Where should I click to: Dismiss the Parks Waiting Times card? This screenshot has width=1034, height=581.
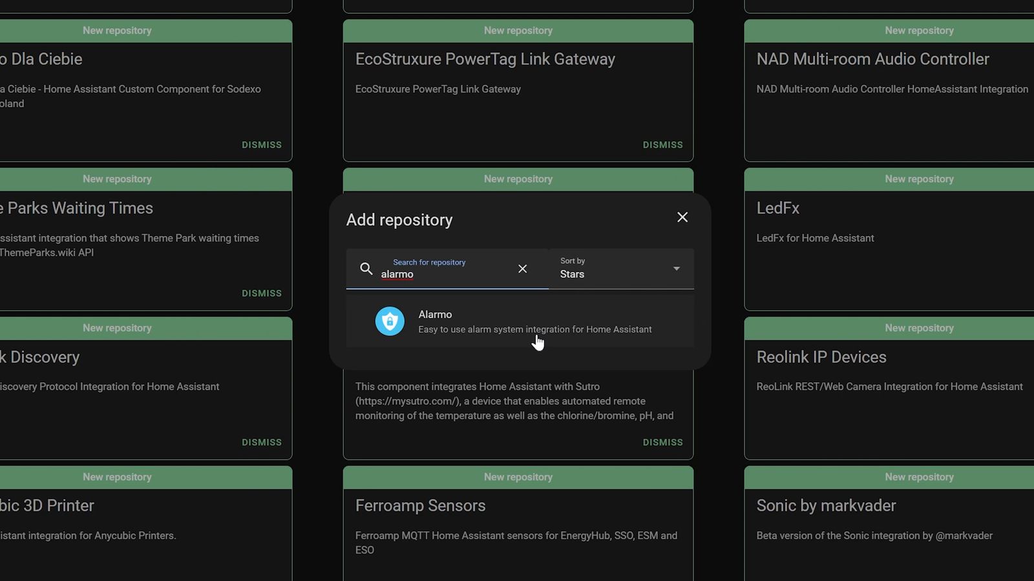click(x=261, y=293)
